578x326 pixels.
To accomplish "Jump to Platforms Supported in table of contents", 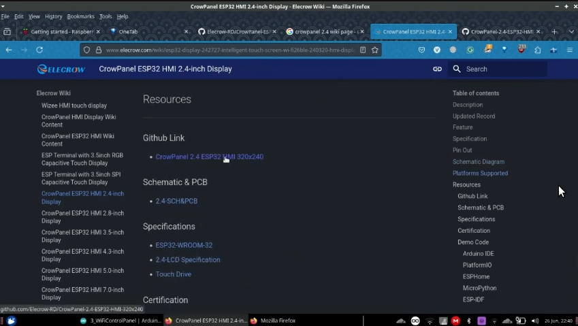I will coord(481,173).
